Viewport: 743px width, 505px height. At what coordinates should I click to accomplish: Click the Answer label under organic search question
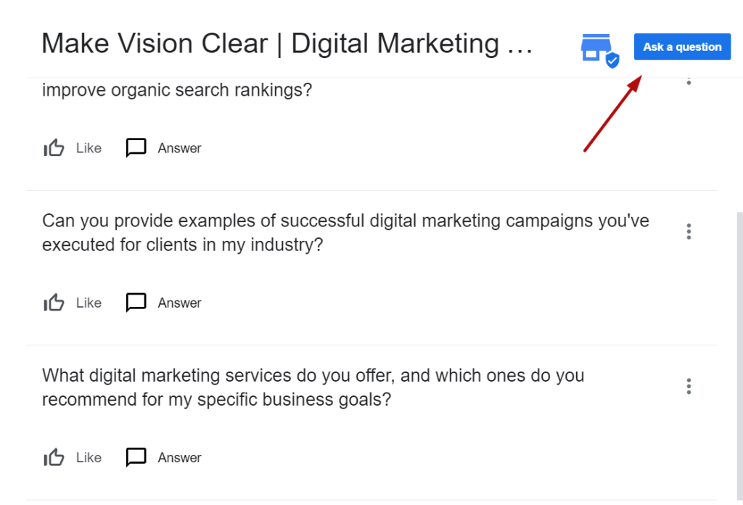(180, 148)
